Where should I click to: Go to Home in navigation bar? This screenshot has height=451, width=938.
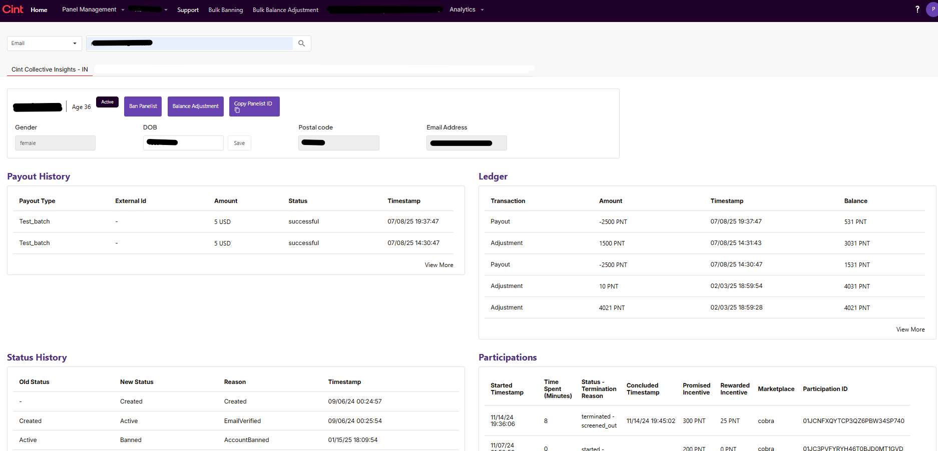(x=39, y=10)
